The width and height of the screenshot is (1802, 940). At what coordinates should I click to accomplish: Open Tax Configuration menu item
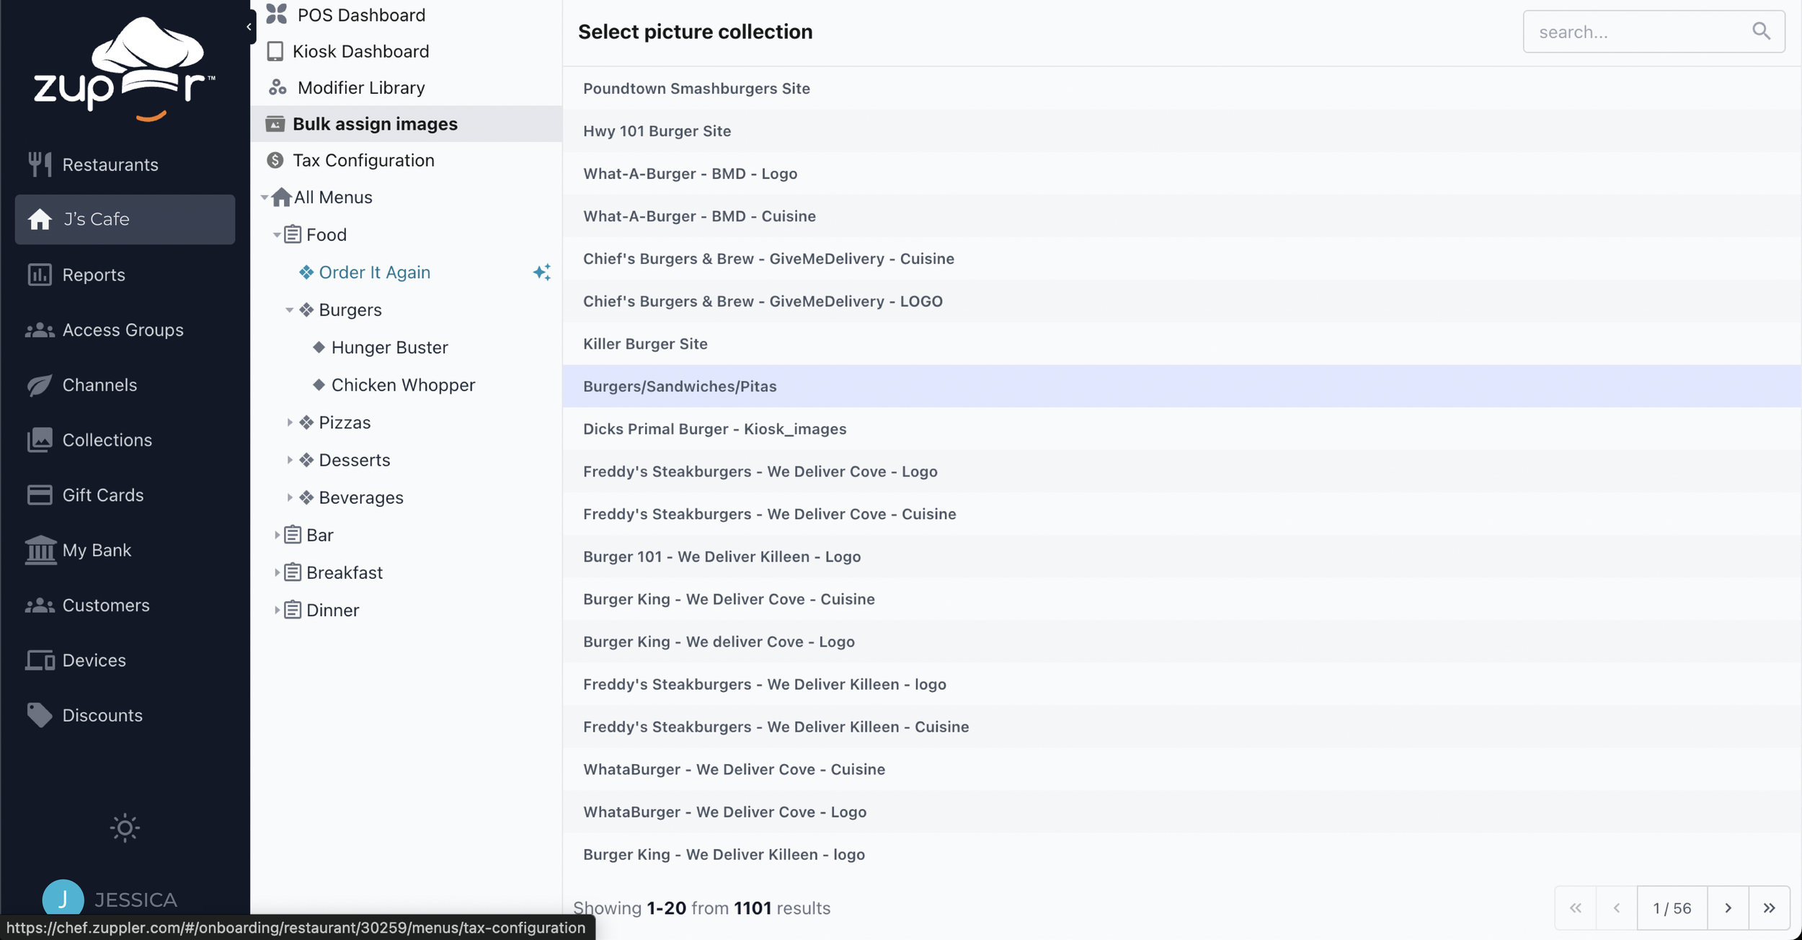[363, 160]
